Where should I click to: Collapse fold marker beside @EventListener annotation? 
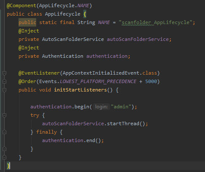coord(4,73)
